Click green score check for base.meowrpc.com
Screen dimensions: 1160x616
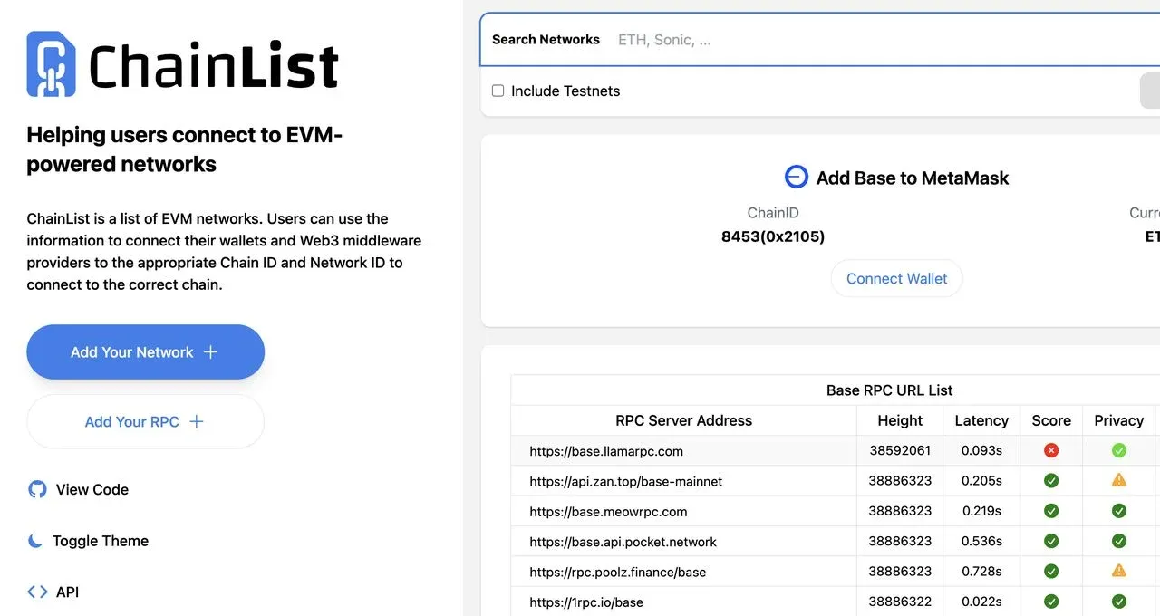1050,510
